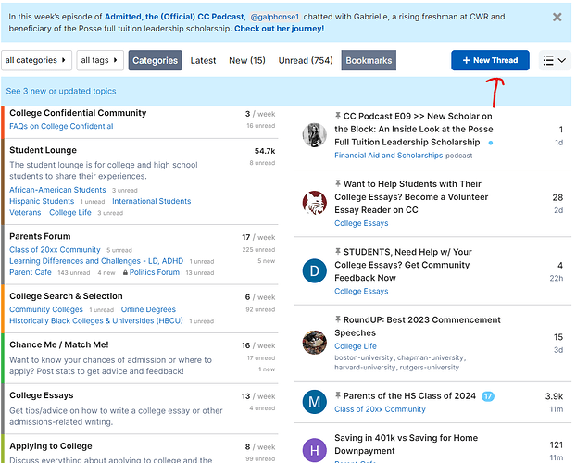The image size is (576, 463).
Task: Open Hispanic Students subcategory
Action: (42, 201)
